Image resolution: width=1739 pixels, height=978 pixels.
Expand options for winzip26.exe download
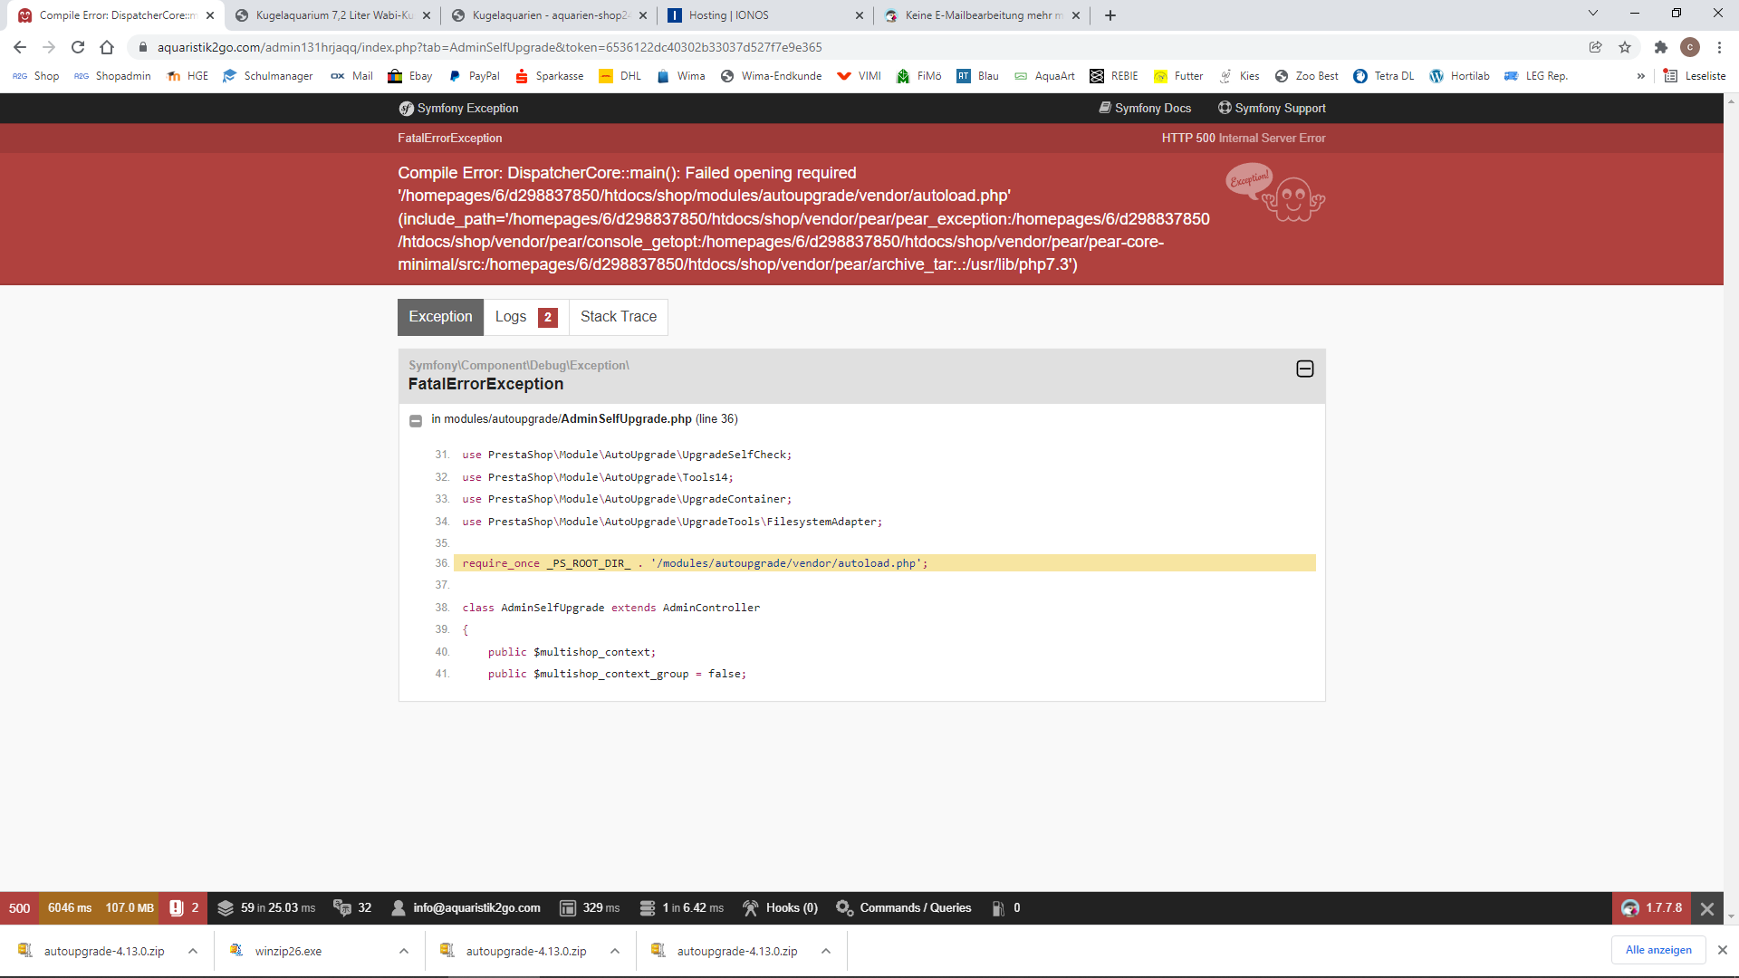tap(404, 951)
